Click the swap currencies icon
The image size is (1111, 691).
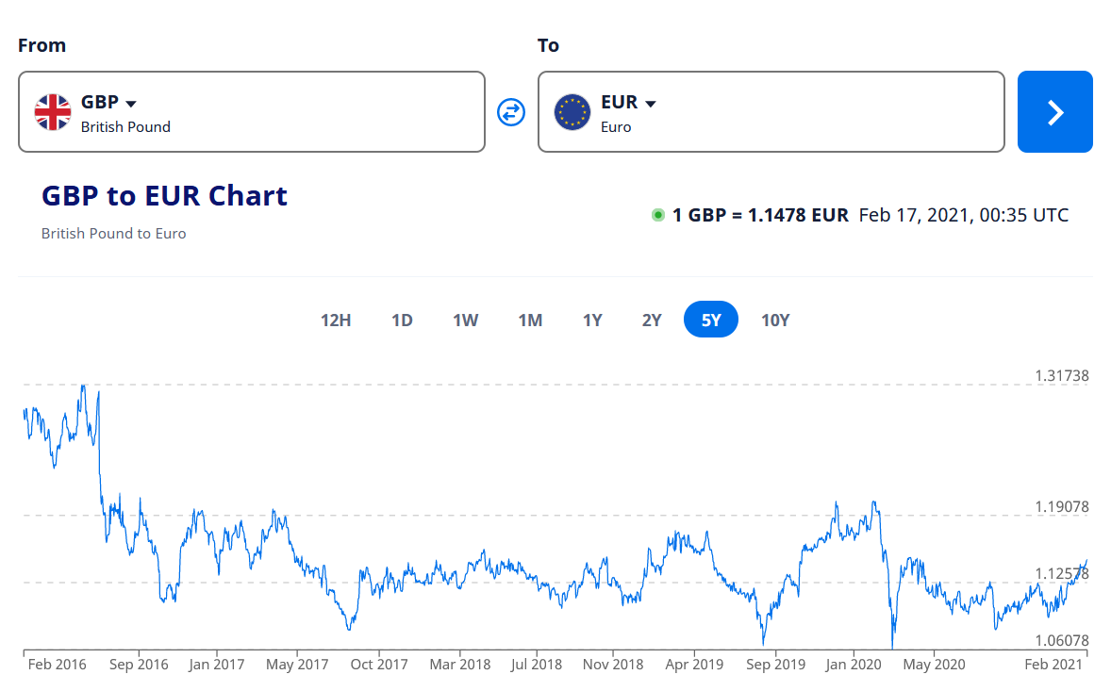click(510, 112)
